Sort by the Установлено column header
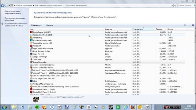Screen dimensions: 196x110 (143, 29)
